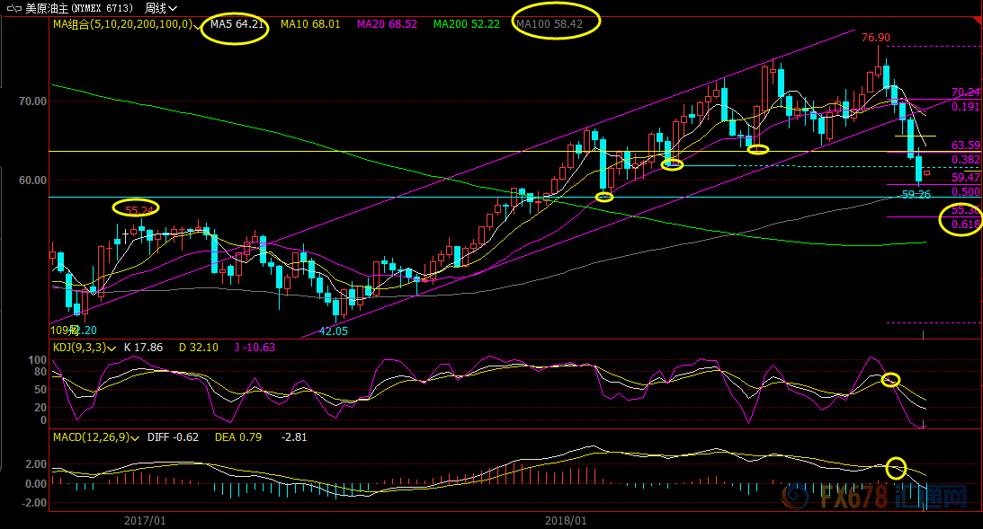Click the circled 55.24 price high marker
This screenshot has width=983, height=529.
coord(137,209)
